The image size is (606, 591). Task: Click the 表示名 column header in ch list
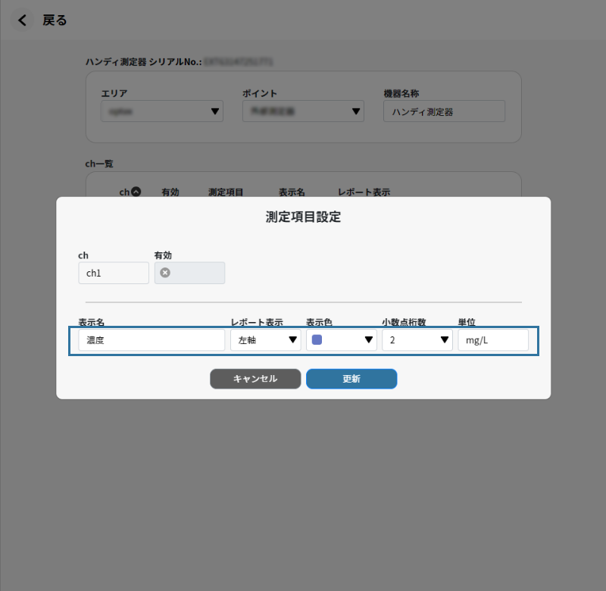pos(292,192)
